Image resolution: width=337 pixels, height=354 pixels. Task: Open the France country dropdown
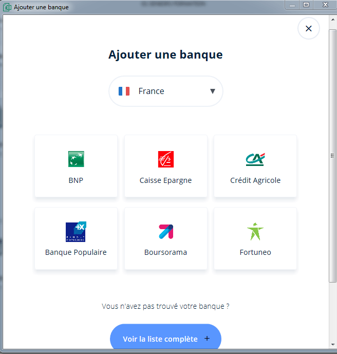tap(166, 91)
